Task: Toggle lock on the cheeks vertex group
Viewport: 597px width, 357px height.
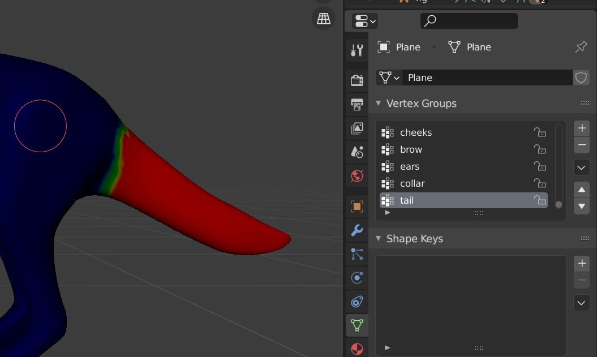Action: 539,132
